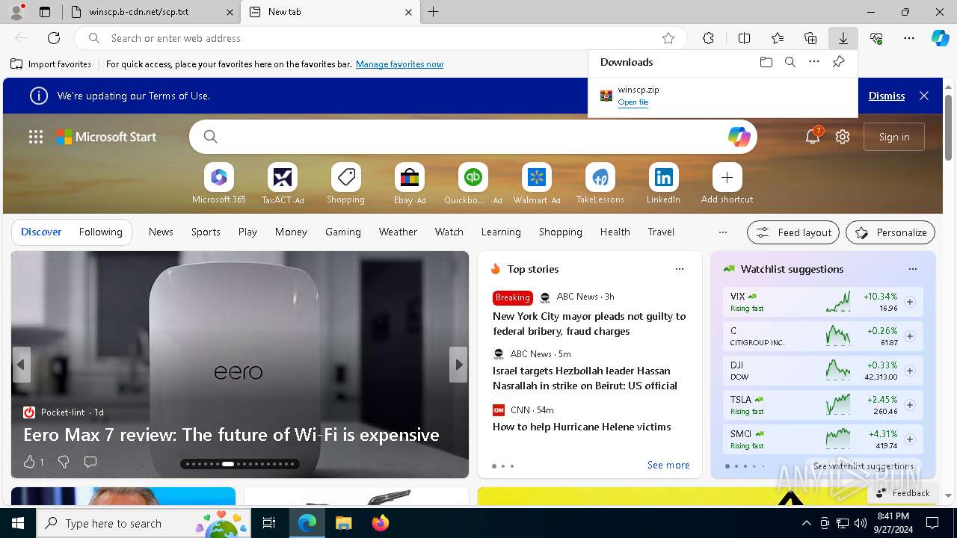957x538 pixels.
Task: Search downloads in Downloads panel
Action: pyautogui.click(x=790, y=62)
